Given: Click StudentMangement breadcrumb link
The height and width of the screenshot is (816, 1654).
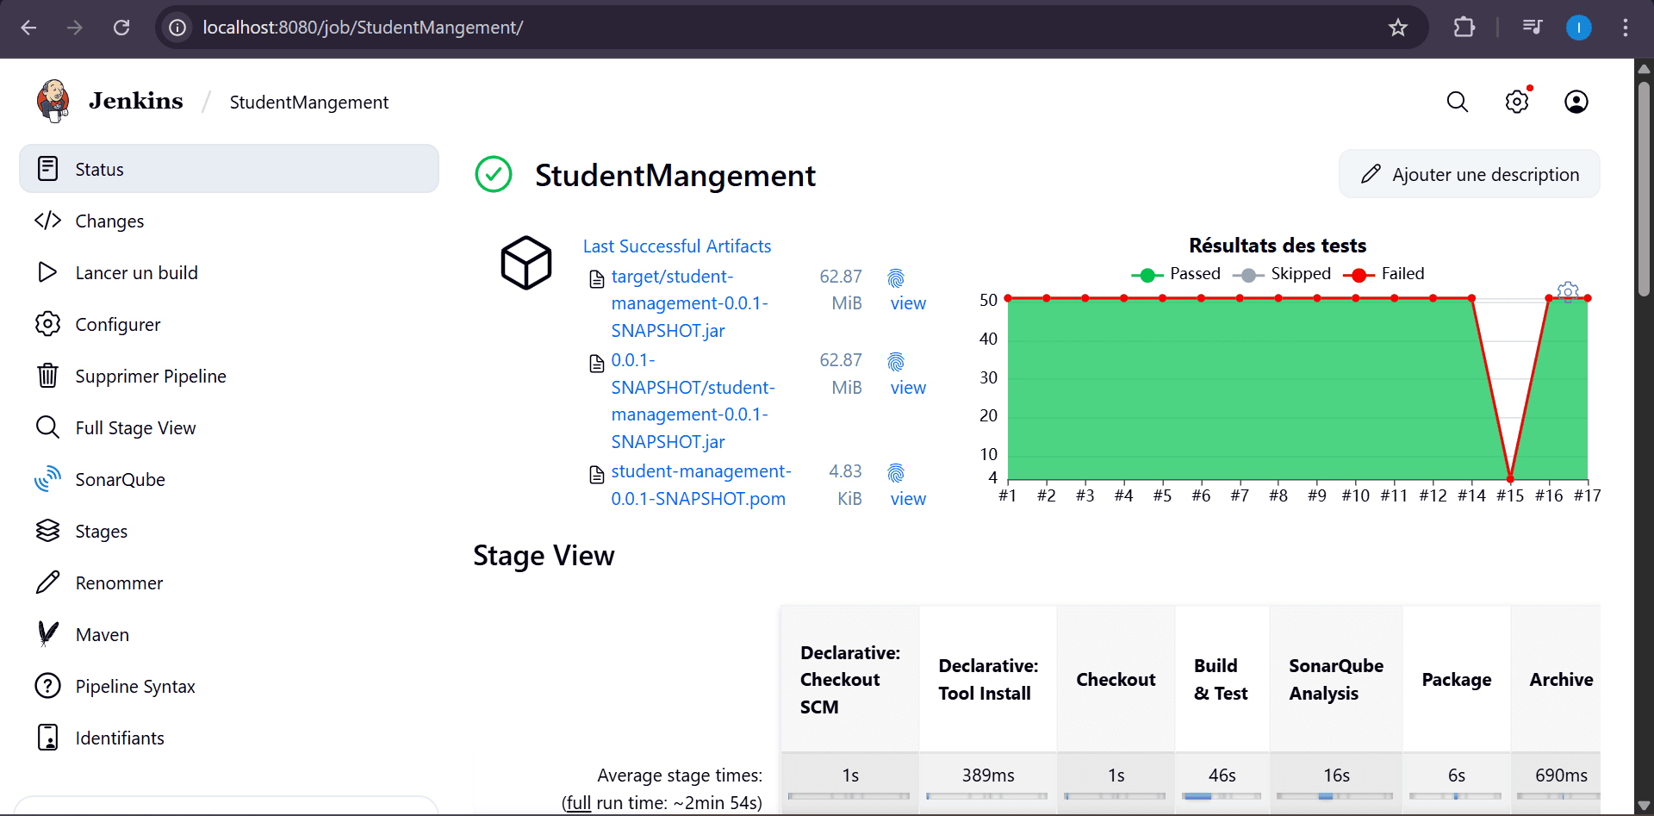Looking at the screenshot, I should (309, 103).
